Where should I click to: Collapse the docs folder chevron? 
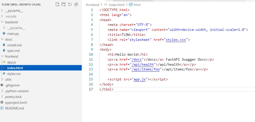tap(2, 39)
